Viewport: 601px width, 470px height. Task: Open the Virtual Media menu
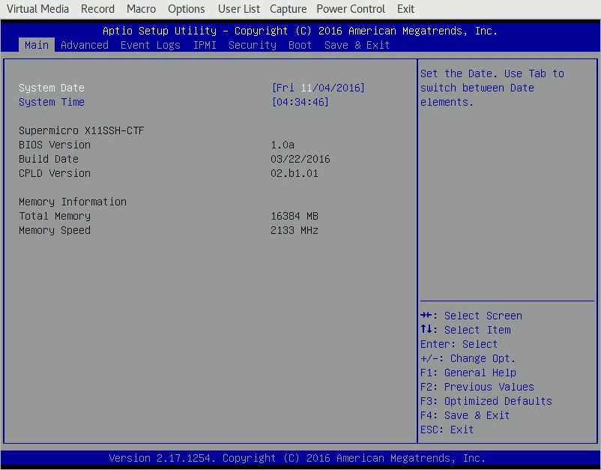click(x=37, y=9)
